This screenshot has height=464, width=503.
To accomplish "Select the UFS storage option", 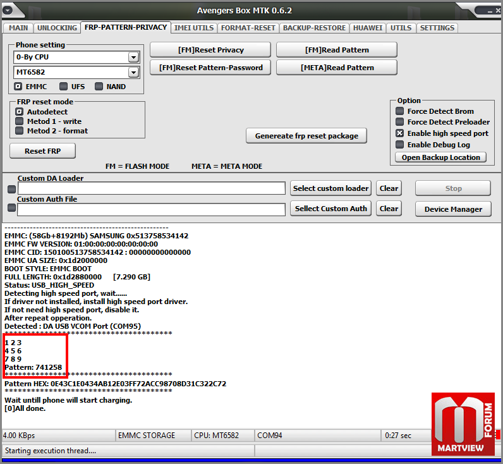I will 64,87.
